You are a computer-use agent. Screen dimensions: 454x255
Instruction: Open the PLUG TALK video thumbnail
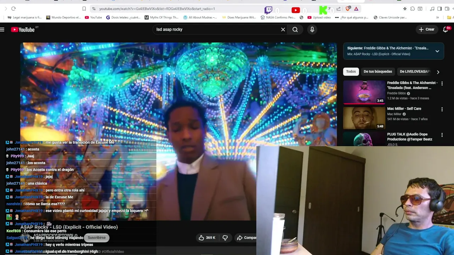click(364, 139)
